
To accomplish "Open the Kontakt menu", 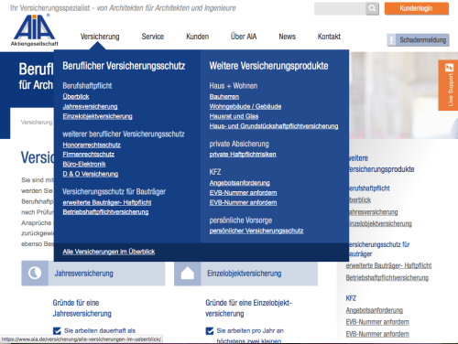I will [x=329, y=37].
